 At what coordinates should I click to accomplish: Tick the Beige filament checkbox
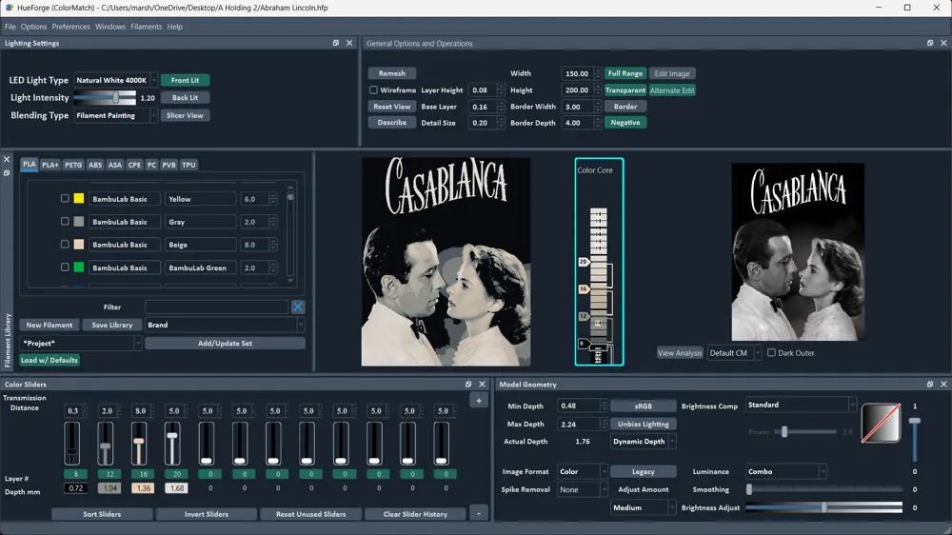coord(65,244)
